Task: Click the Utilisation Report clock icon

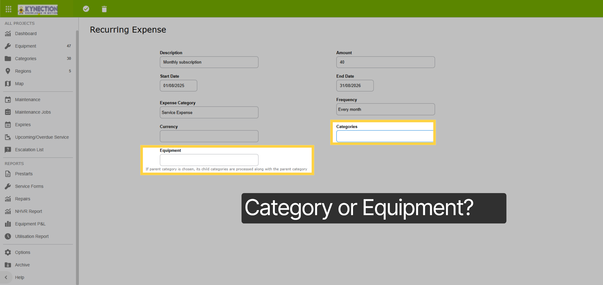Action: coord(8,236)
